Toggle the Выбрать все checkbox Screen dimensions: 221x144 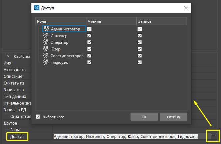[x=38, y=117]
